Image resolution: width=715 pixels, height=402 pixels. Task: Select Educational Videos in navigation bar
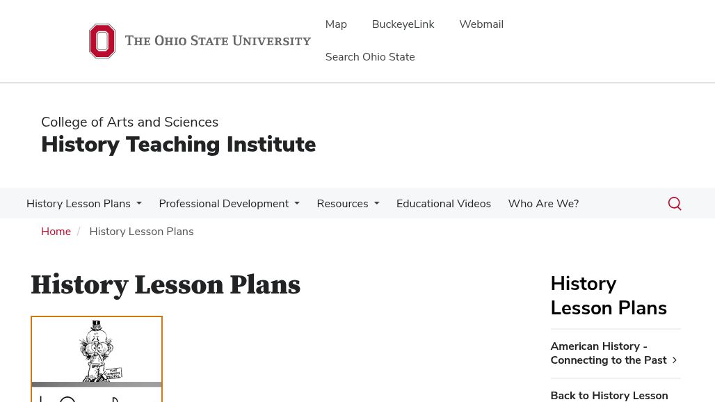point(443,204)
